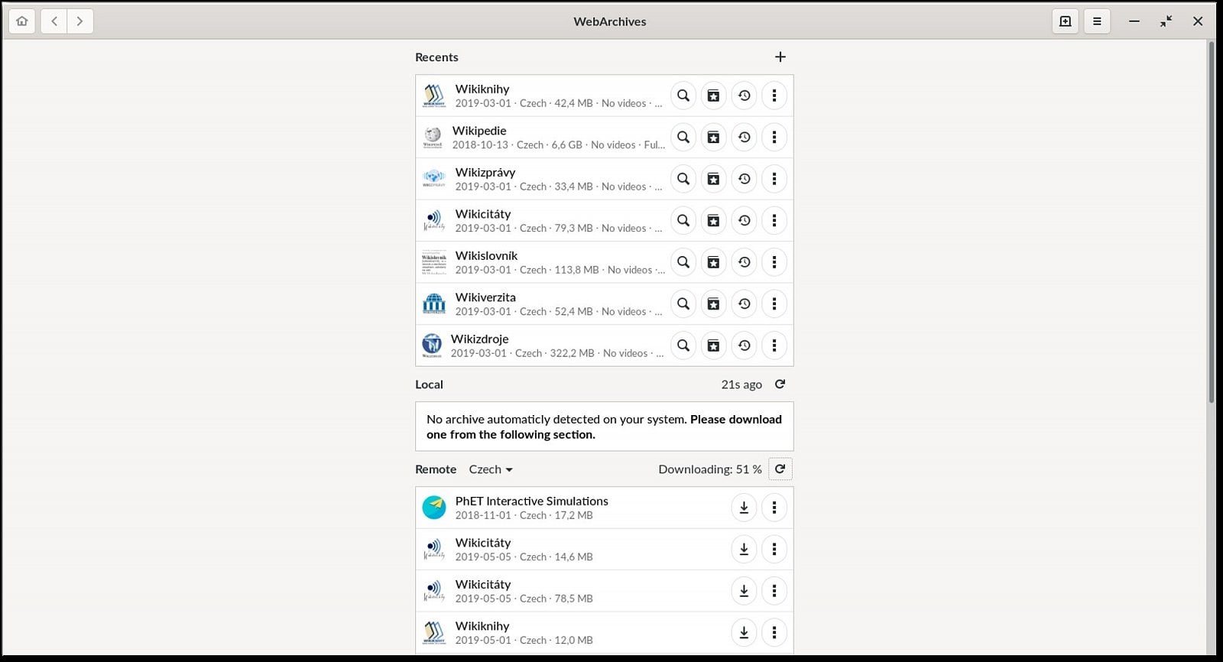
Task: Click the Wikizprávy logo thumbnail
Action: (x=433, y=179)
